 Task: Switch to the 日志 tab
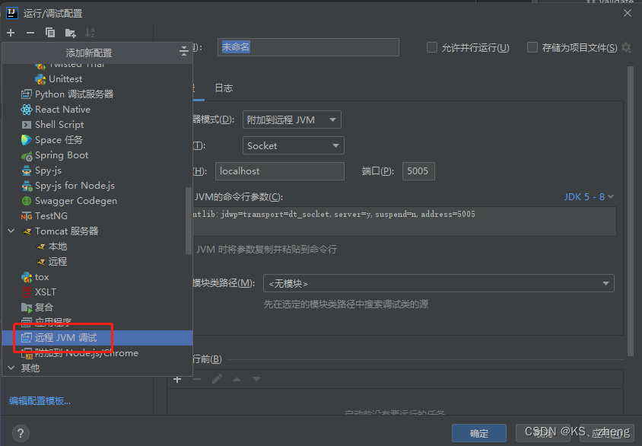(x=223, y=88)
